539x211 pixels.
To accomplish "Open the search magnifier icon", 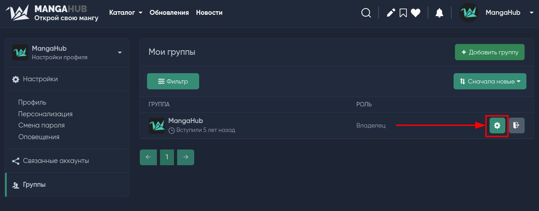I will (366, 13).
